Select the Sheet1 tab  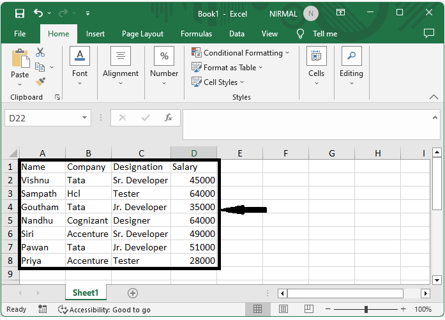pos(86,293)
